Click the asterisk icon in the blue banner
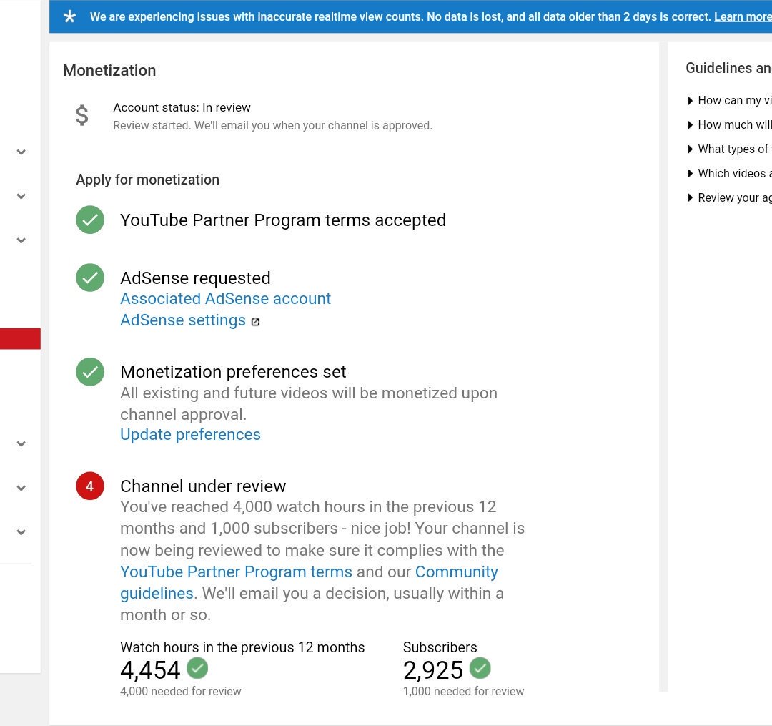This screenshot has width=772, height=726. tap(70, 16)
